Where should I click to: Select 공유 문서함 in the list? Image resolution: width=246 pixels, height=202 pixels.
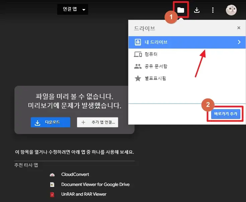click(x=187, y=66)
